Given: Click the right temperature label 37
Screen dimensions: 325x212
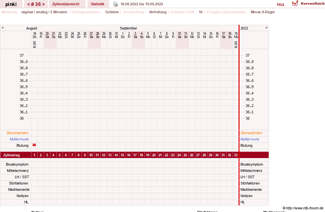Looking at the screenshot, I should [x=248, y=55].
